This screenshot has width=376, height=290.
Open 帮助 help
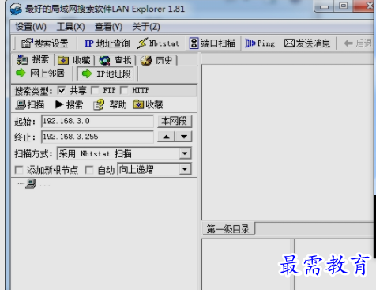tap(110, 104)
